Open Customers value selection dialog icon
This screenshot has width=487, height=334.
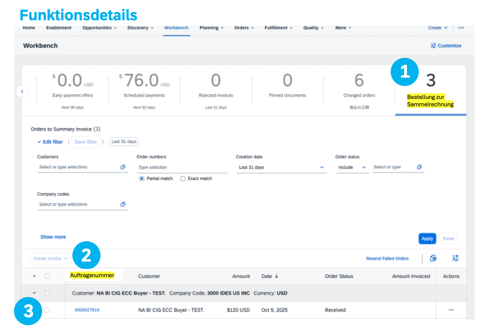point(123,167)
